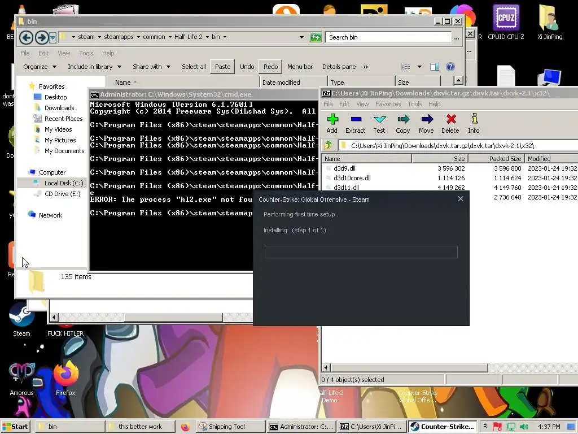Image resolution: width=578 pixels, height=434 pixels.
Task: Open address bar history dropdown in Explorer
Action: click(301, 37)
